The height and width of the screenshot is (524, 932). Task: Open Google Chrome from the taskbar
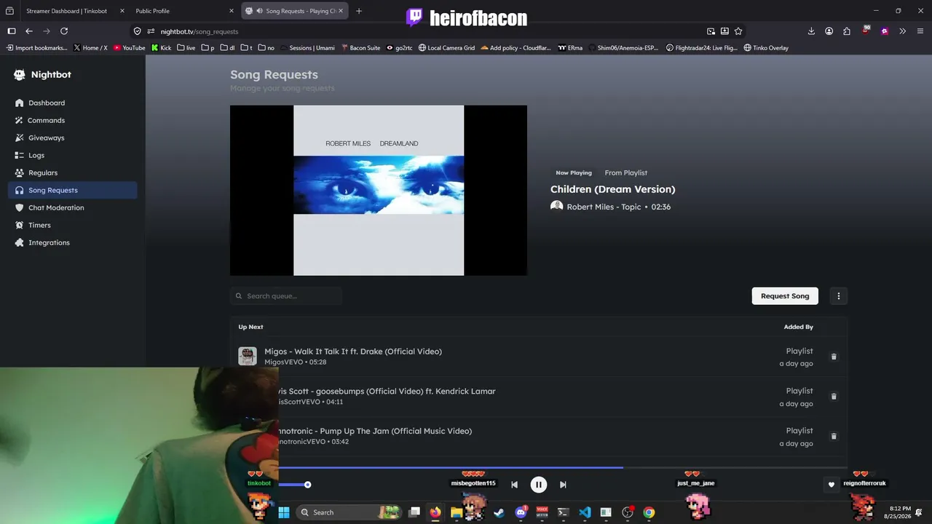649,512
